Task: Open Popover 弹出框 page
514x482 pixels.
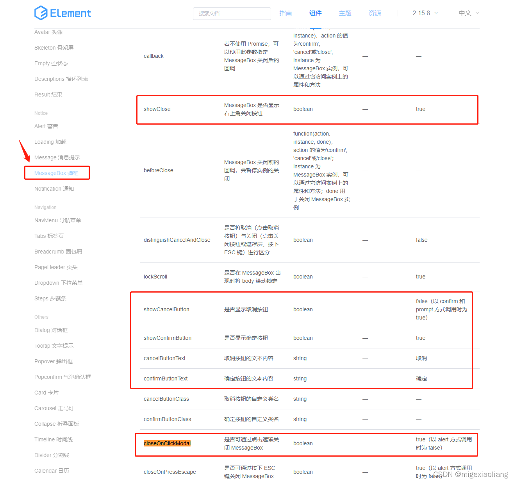Action: point(54,361)
